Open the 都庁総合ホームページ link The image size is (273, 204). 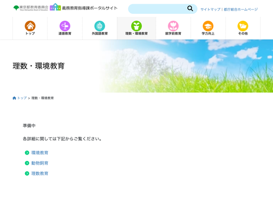tap(240, 10)
